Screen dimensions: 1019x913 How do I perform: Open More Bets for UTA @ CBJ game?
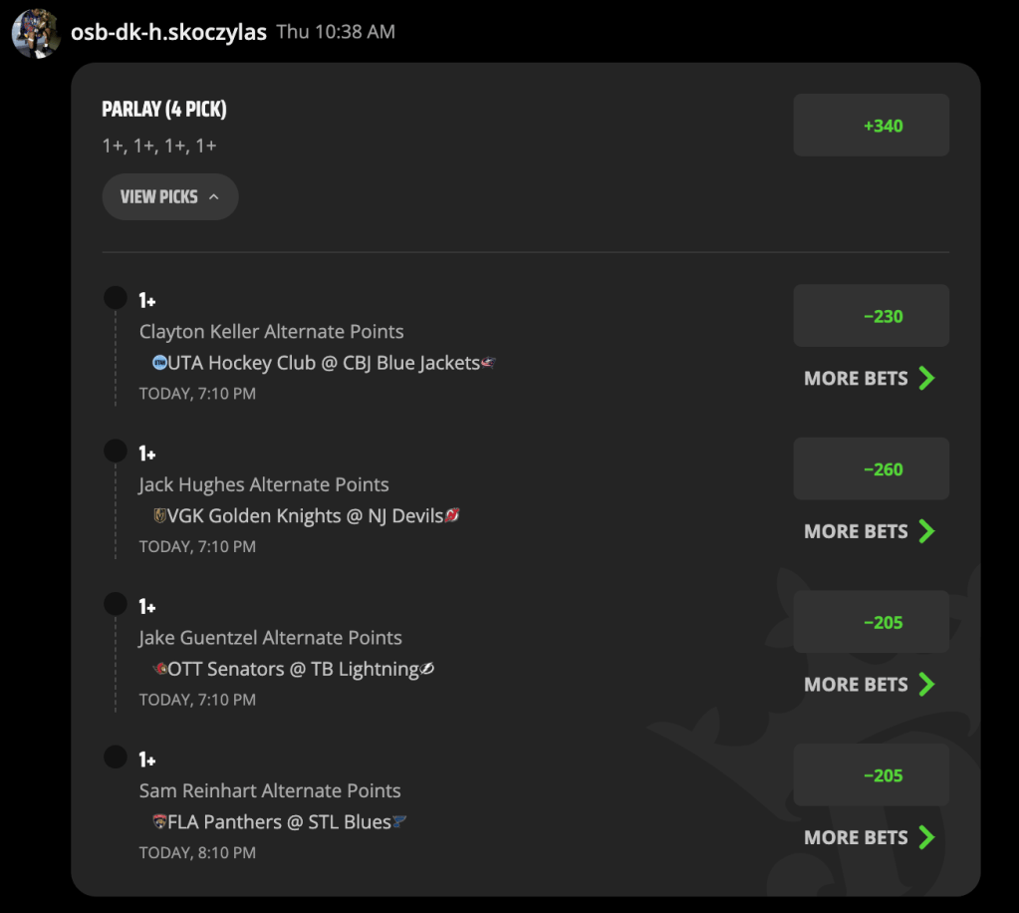[x=870, y=379]
